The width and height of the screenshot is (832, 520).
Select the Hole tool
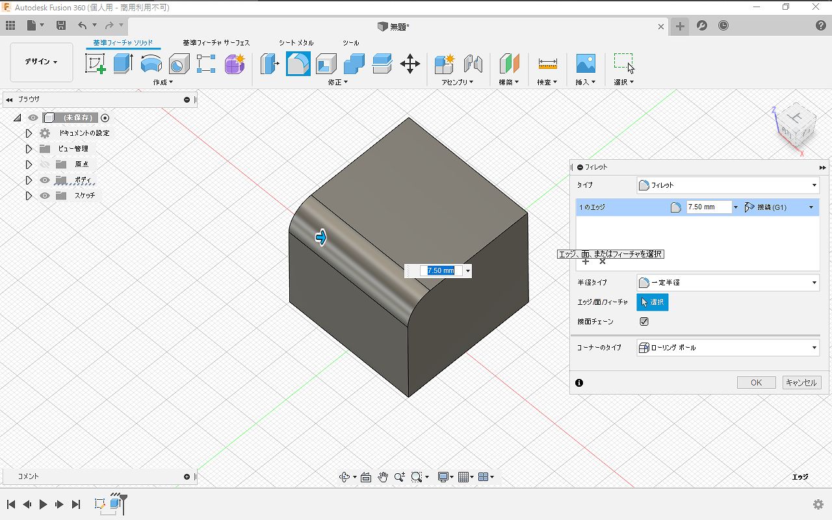179,64
